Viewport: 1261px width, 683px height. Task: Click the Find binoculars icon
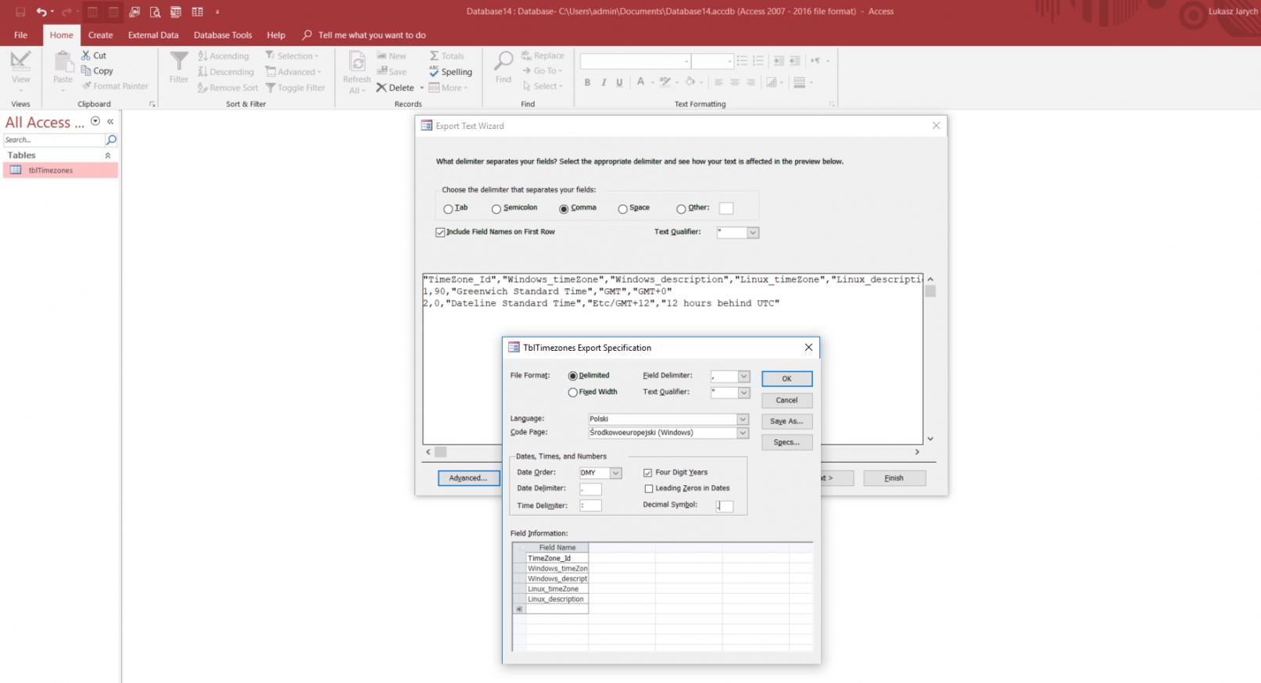(x=503, y=62)
